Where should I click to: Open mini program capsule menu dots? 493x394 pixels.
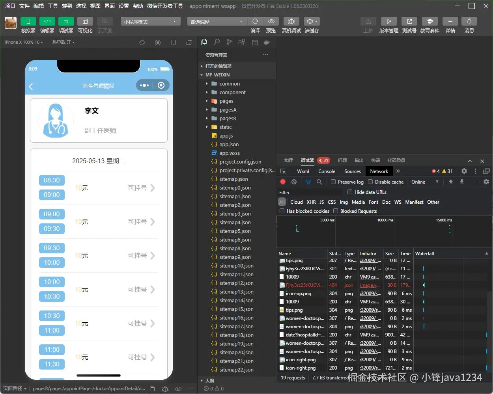point(144,85)
